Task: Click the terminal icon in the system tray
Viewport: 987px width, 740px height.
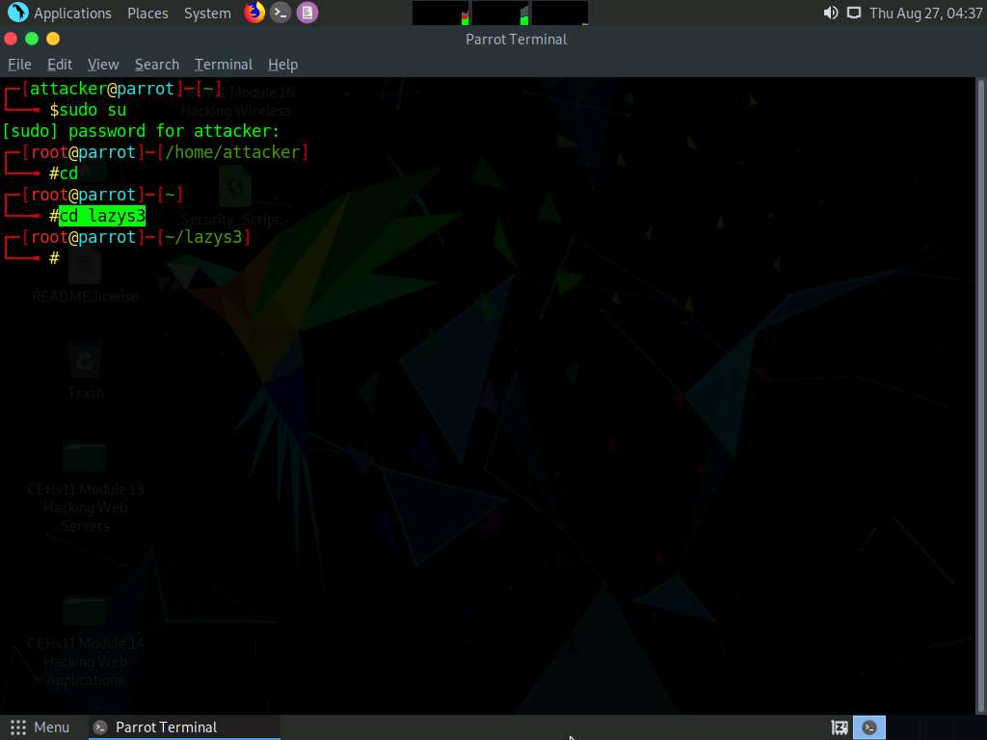Action: click(x=869, y=727)
